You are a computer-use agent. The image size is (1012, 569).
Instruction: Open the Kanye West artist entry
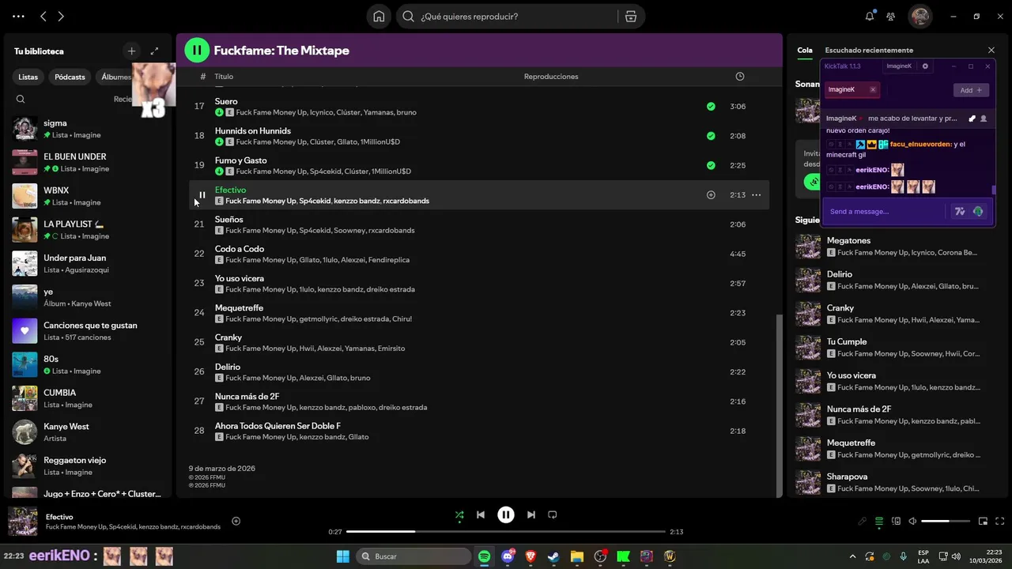[89, 432]
